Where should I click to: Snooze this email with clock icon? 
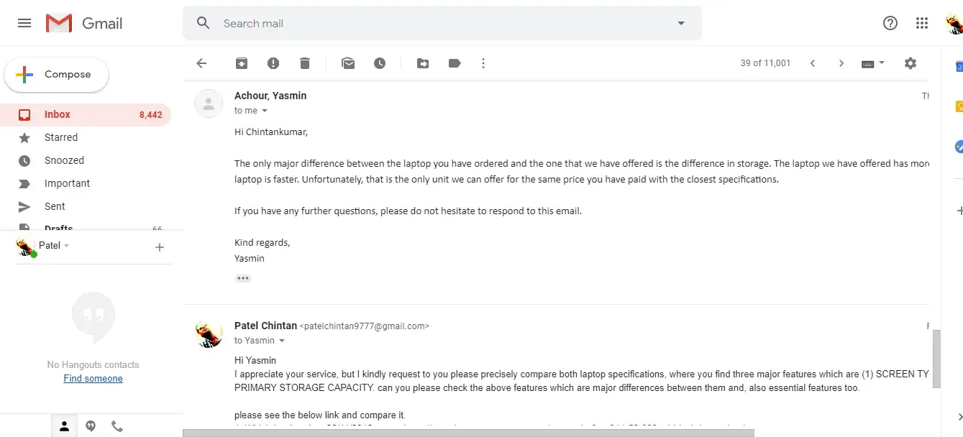[380, 63]
